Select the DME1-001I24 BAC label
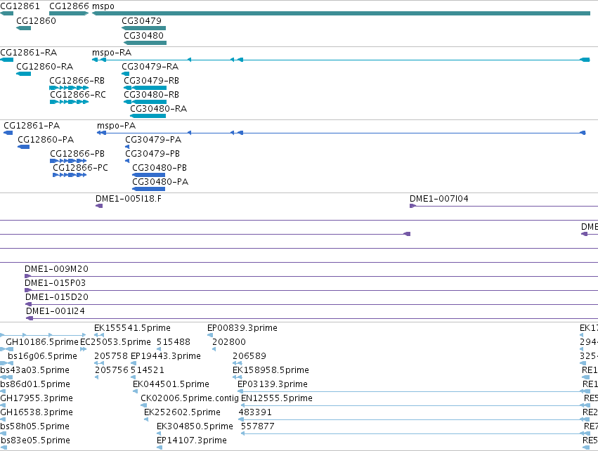Image resolution: width=598 pixels, height=451 pixels. [56, 311]
